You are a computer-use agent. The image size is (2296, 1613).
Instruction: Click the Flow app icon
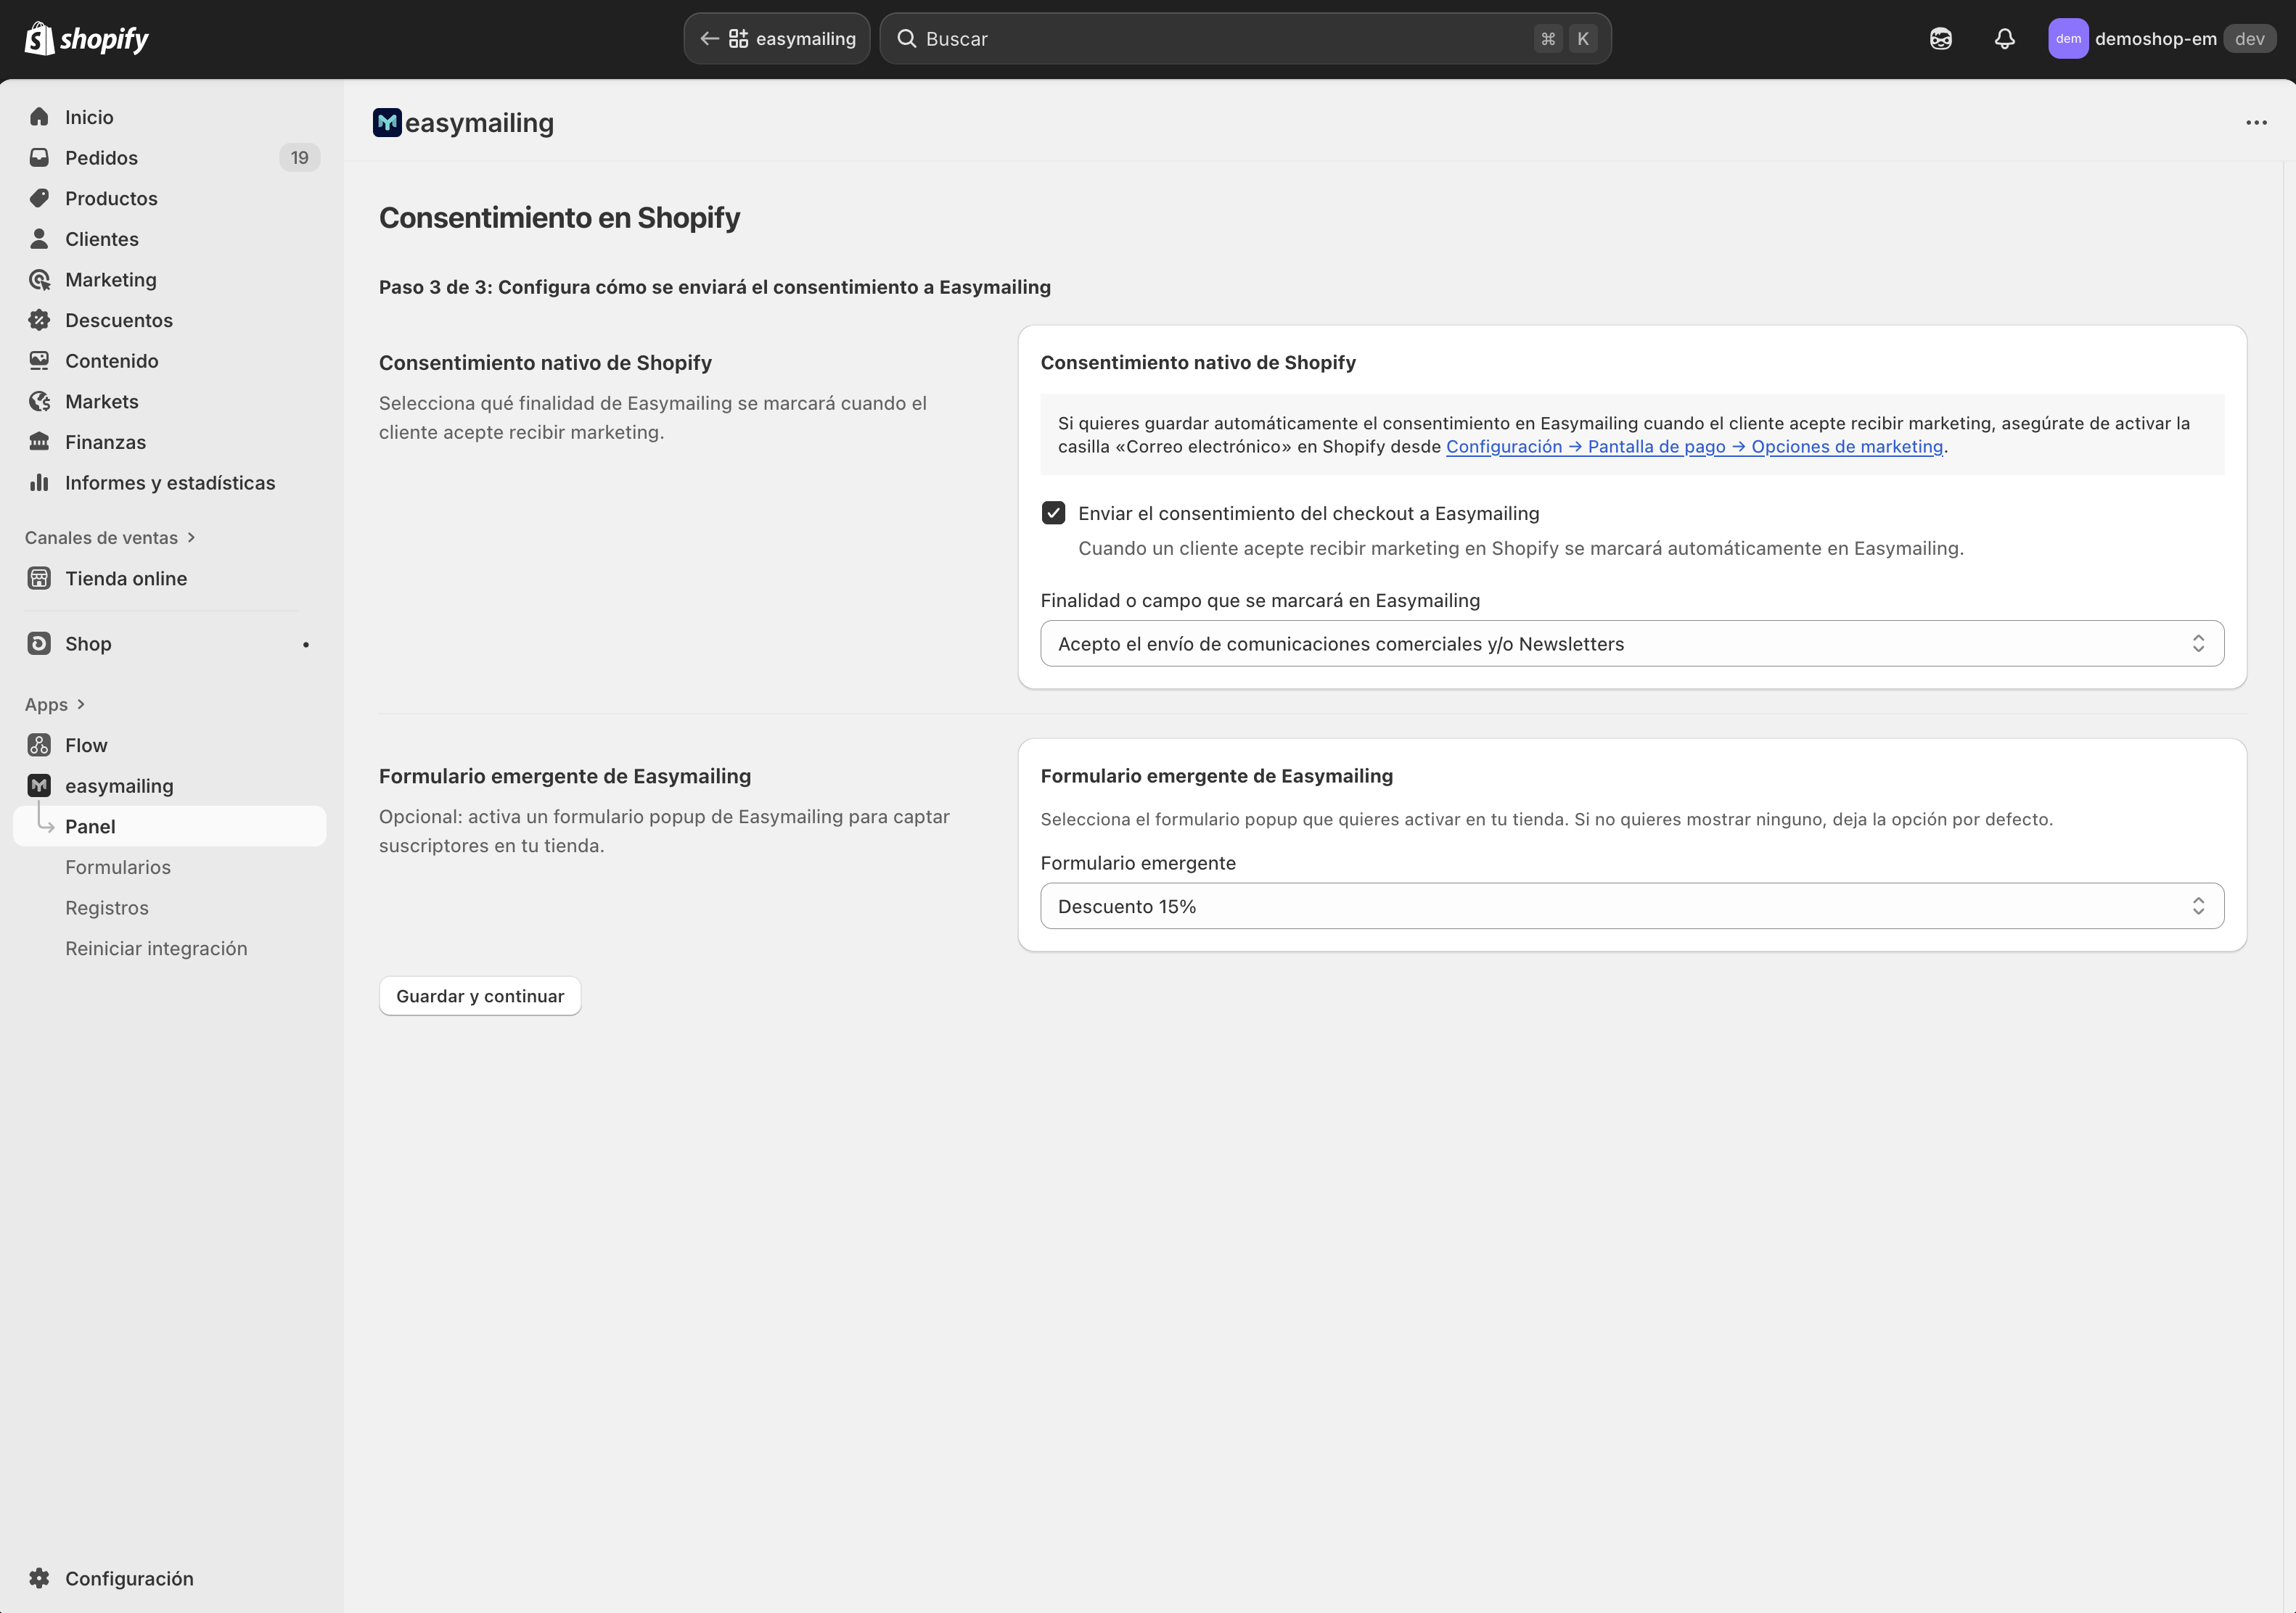[x=39, y=746]
